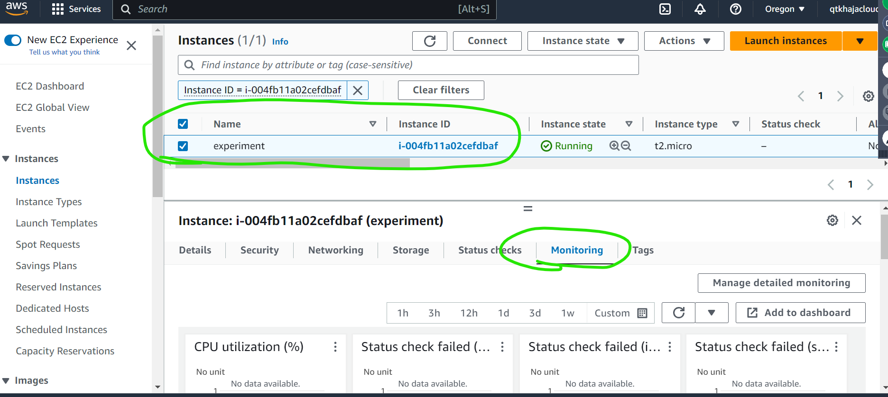Open the notifications bell
888x397 pixels.
coord(700,9)
